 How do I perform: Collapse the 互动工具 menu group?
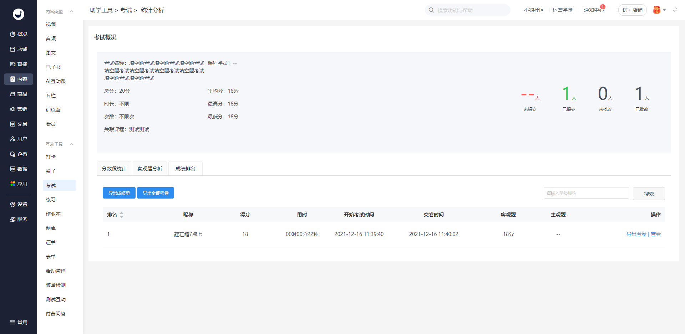[71, 144]
